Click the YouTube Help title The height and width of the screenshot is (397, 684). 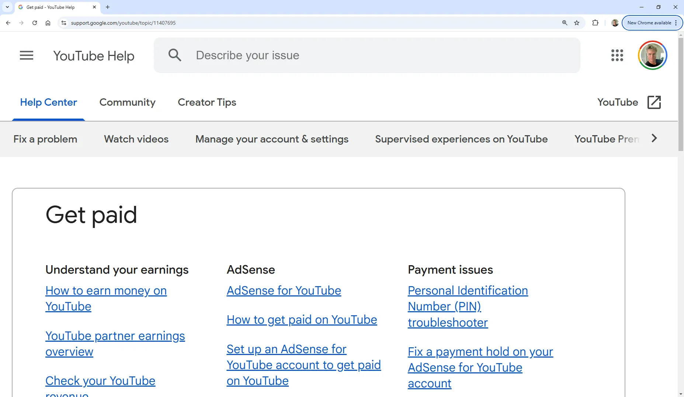pyautogui.click(x=94, y=56)
